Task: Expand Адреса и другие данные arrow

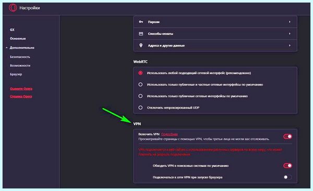Action: click(x=290, y=45)
